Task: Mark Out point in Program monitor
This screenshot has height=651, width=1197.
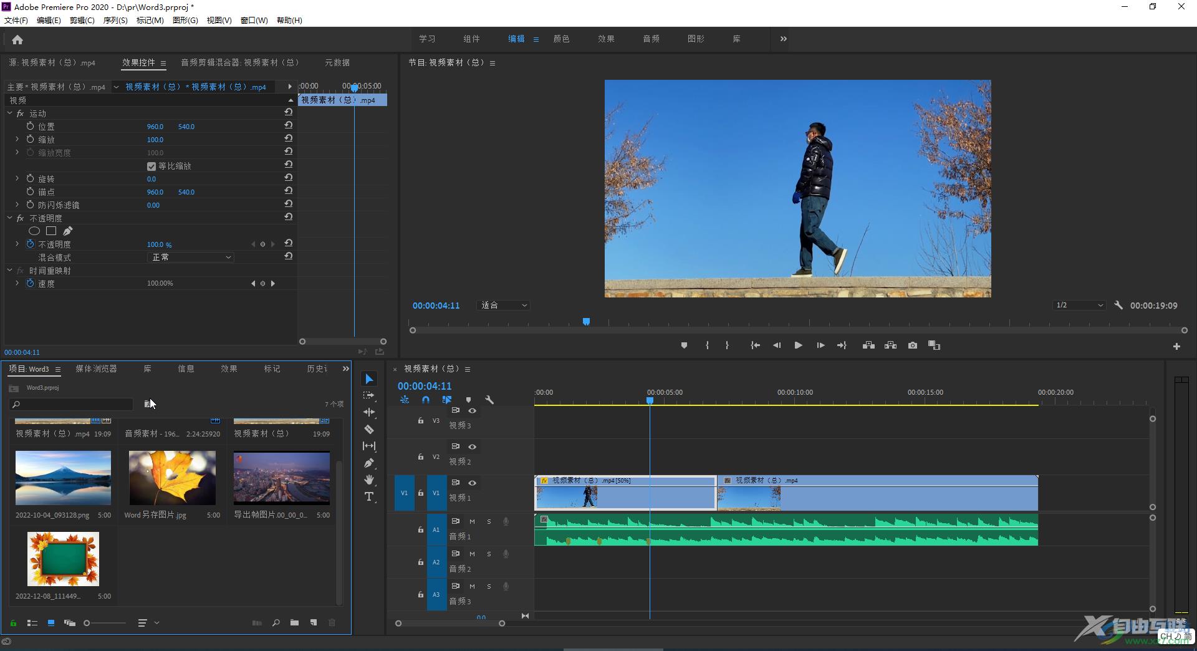Action: click(x=727, y=345)
